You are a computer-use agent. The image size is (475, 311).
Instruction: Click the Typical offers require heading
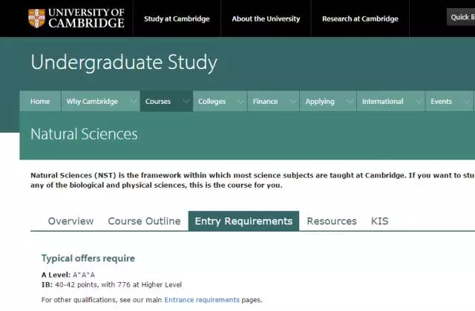coord(88,258)
